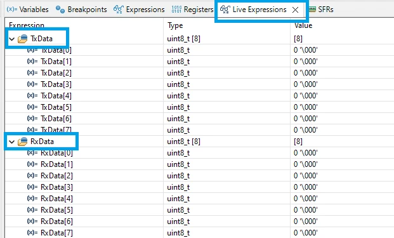Screen dimensions: 394x238
Task: Switch to the Variables tab
Action: (28, 10)
